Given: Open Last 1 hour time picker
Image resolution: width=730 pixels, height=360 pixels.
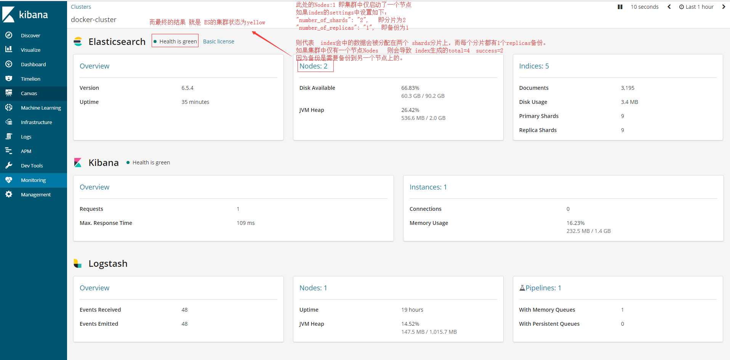Looking at the screenshot, I should pos(696,7).
